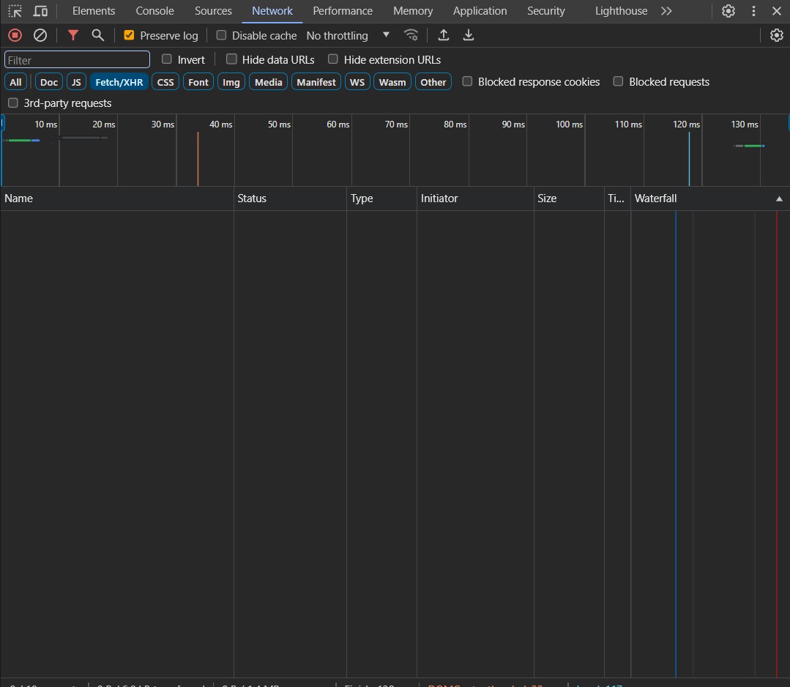Switch to the Elements tab
The width and height of the screenshot is (790, 687).
pyautogui.click(x=94, y=11)
